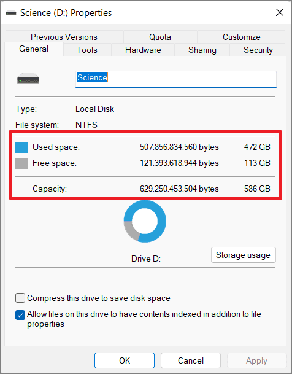Click the drive icon in the title bar
The width and height of the screenshot is (292, 374).
point(10,13)
